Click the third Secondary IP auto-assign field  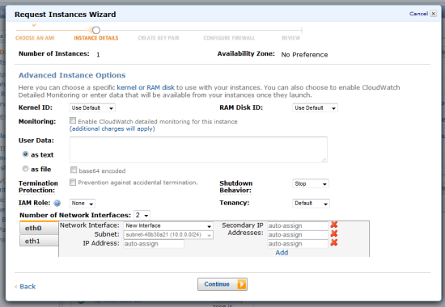[298, 244]
